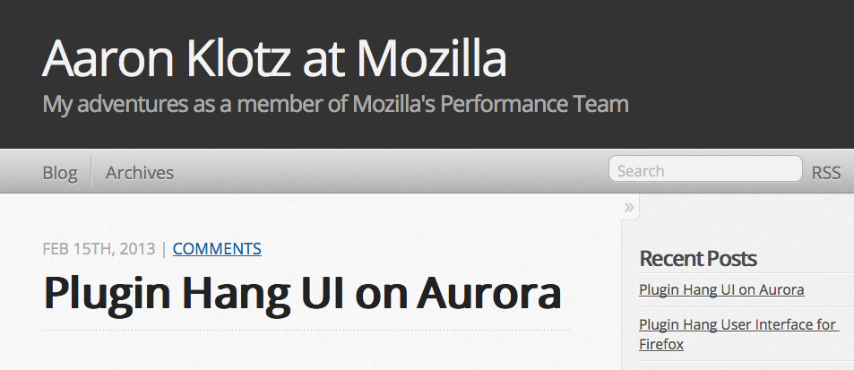Open the large 'Plugin Hang UI on Aurora' headline
This screenshot has height=370, width=854.
302,294
